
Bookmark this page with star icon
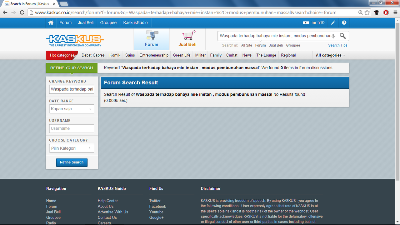pos(367,12)
